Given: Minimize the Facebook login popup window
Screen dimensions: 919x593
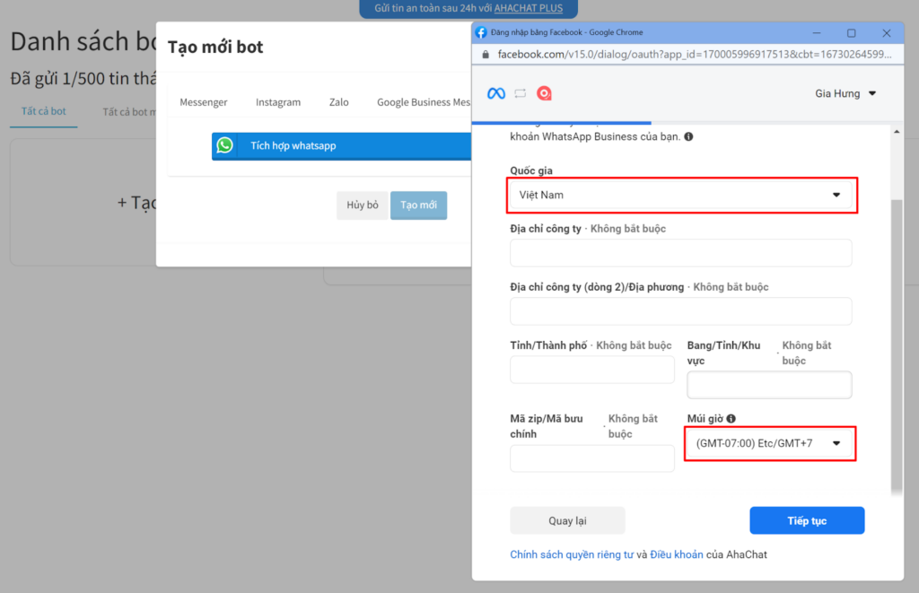Looking at the screenshot, I should click(817, 33).
